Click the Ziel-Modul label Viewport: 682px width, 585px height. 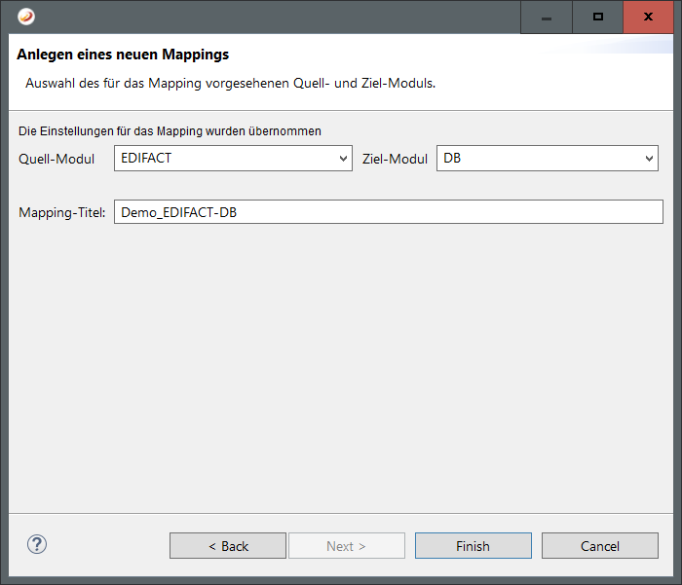[395, 159]
